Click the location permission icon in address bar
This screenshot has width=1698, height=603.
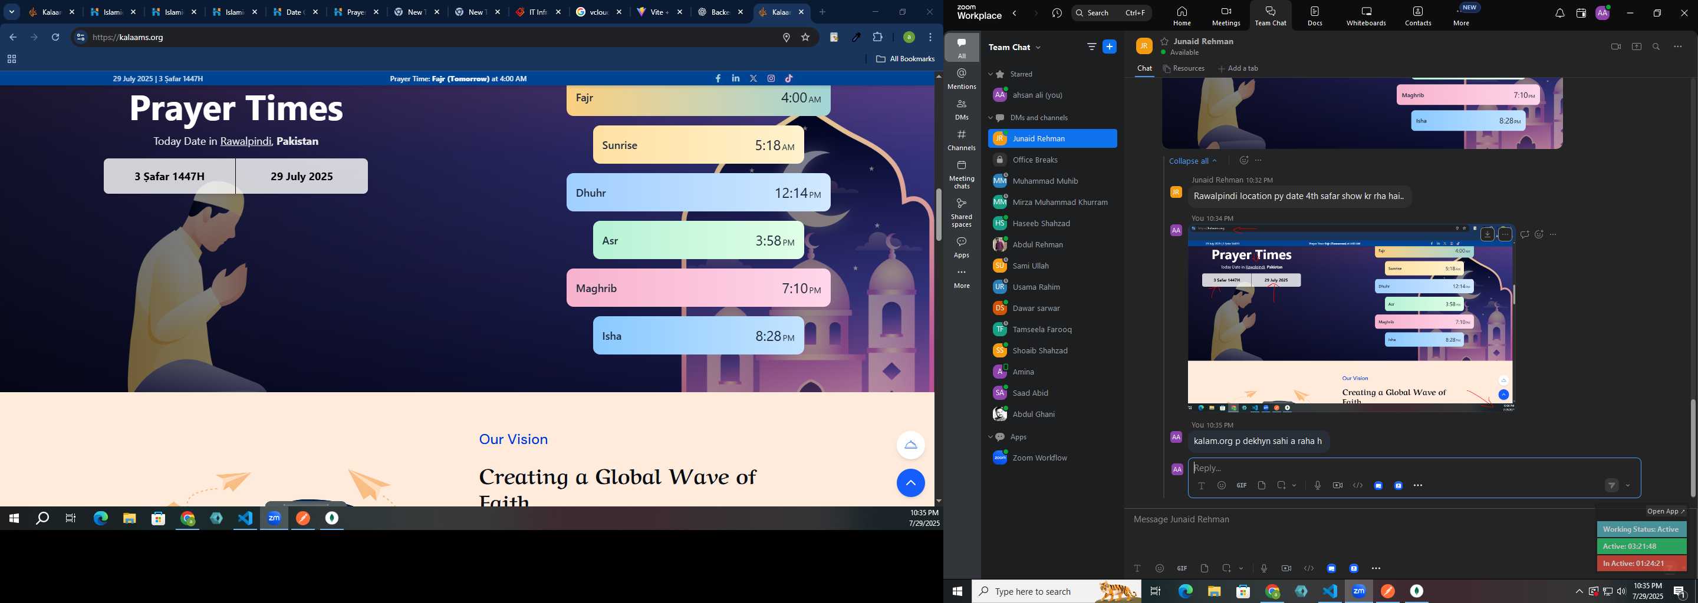[786, 38]
